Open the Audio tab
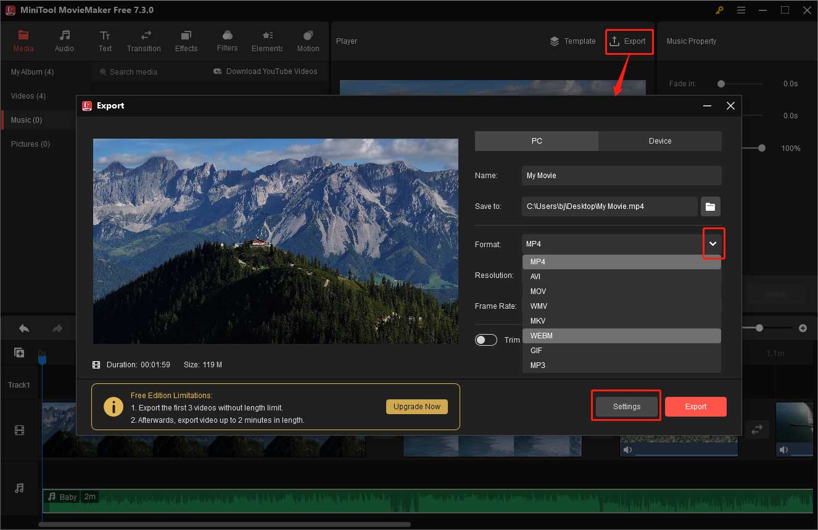Screen dimensions: 818x530 [64, 41]
